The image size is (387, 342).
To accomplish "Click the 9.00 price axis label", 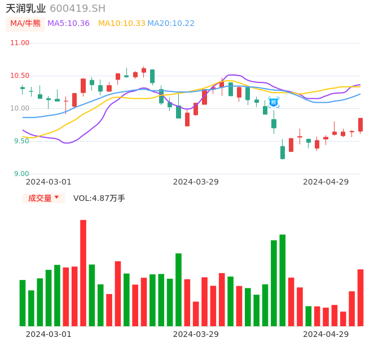I will click(21, 174).
